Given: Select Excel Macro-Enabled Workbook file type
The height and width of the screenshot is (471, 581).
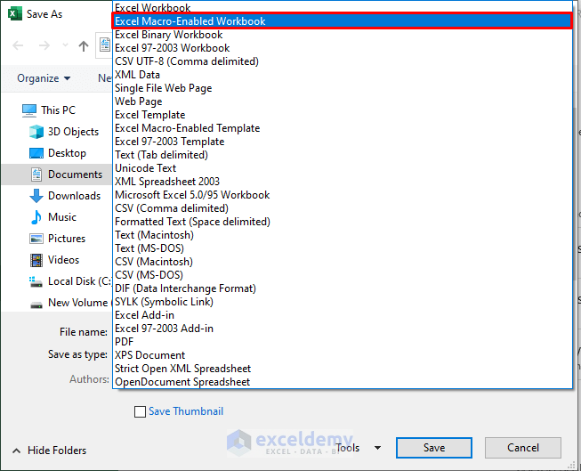Looking at the screenshot, I should (343, 21).
